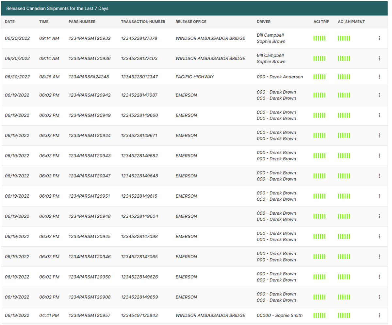The height and width of the screenshot is (325, 392).
Task: Open three-dot menu for PARS 1234PARSFA24248
Action: pyautogui.click(x=379, y=77)
